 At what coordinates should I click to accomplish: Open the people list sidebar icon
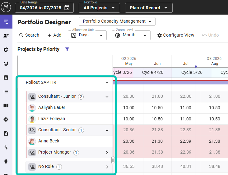pos(6,36)
